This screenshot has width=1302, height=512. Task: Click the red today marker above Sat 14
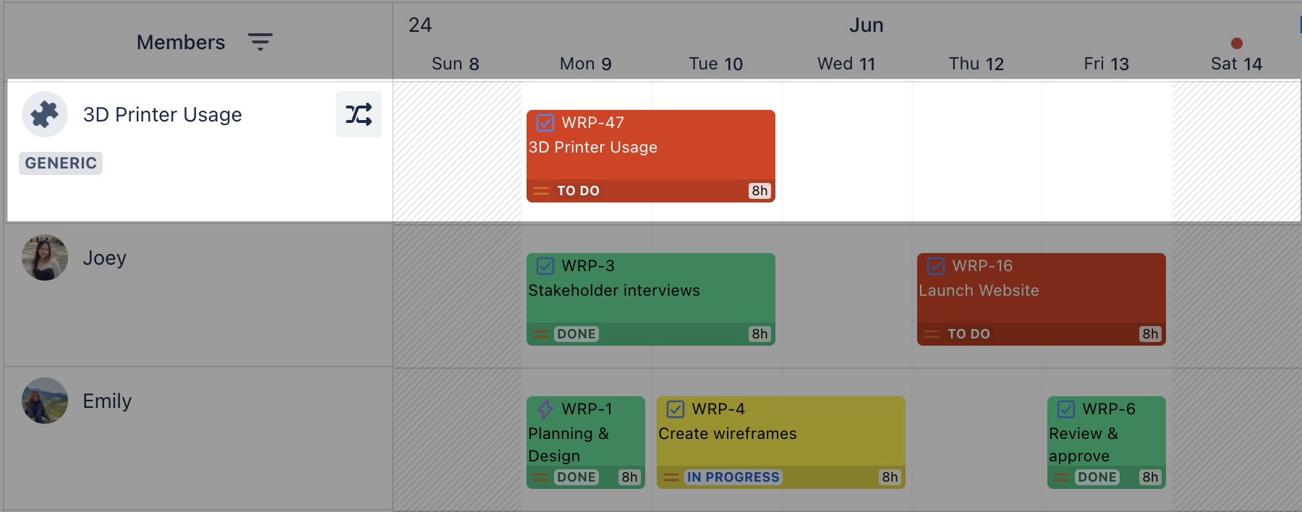coord(1237,43)
